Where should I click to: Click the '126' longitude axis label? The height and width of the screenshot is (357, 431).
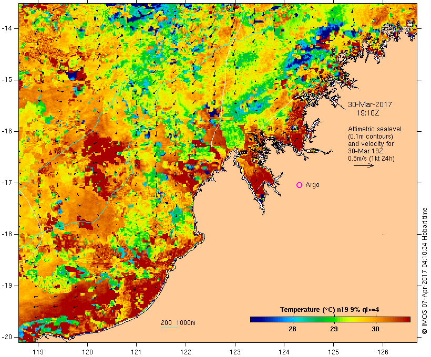tap(383, 352)
